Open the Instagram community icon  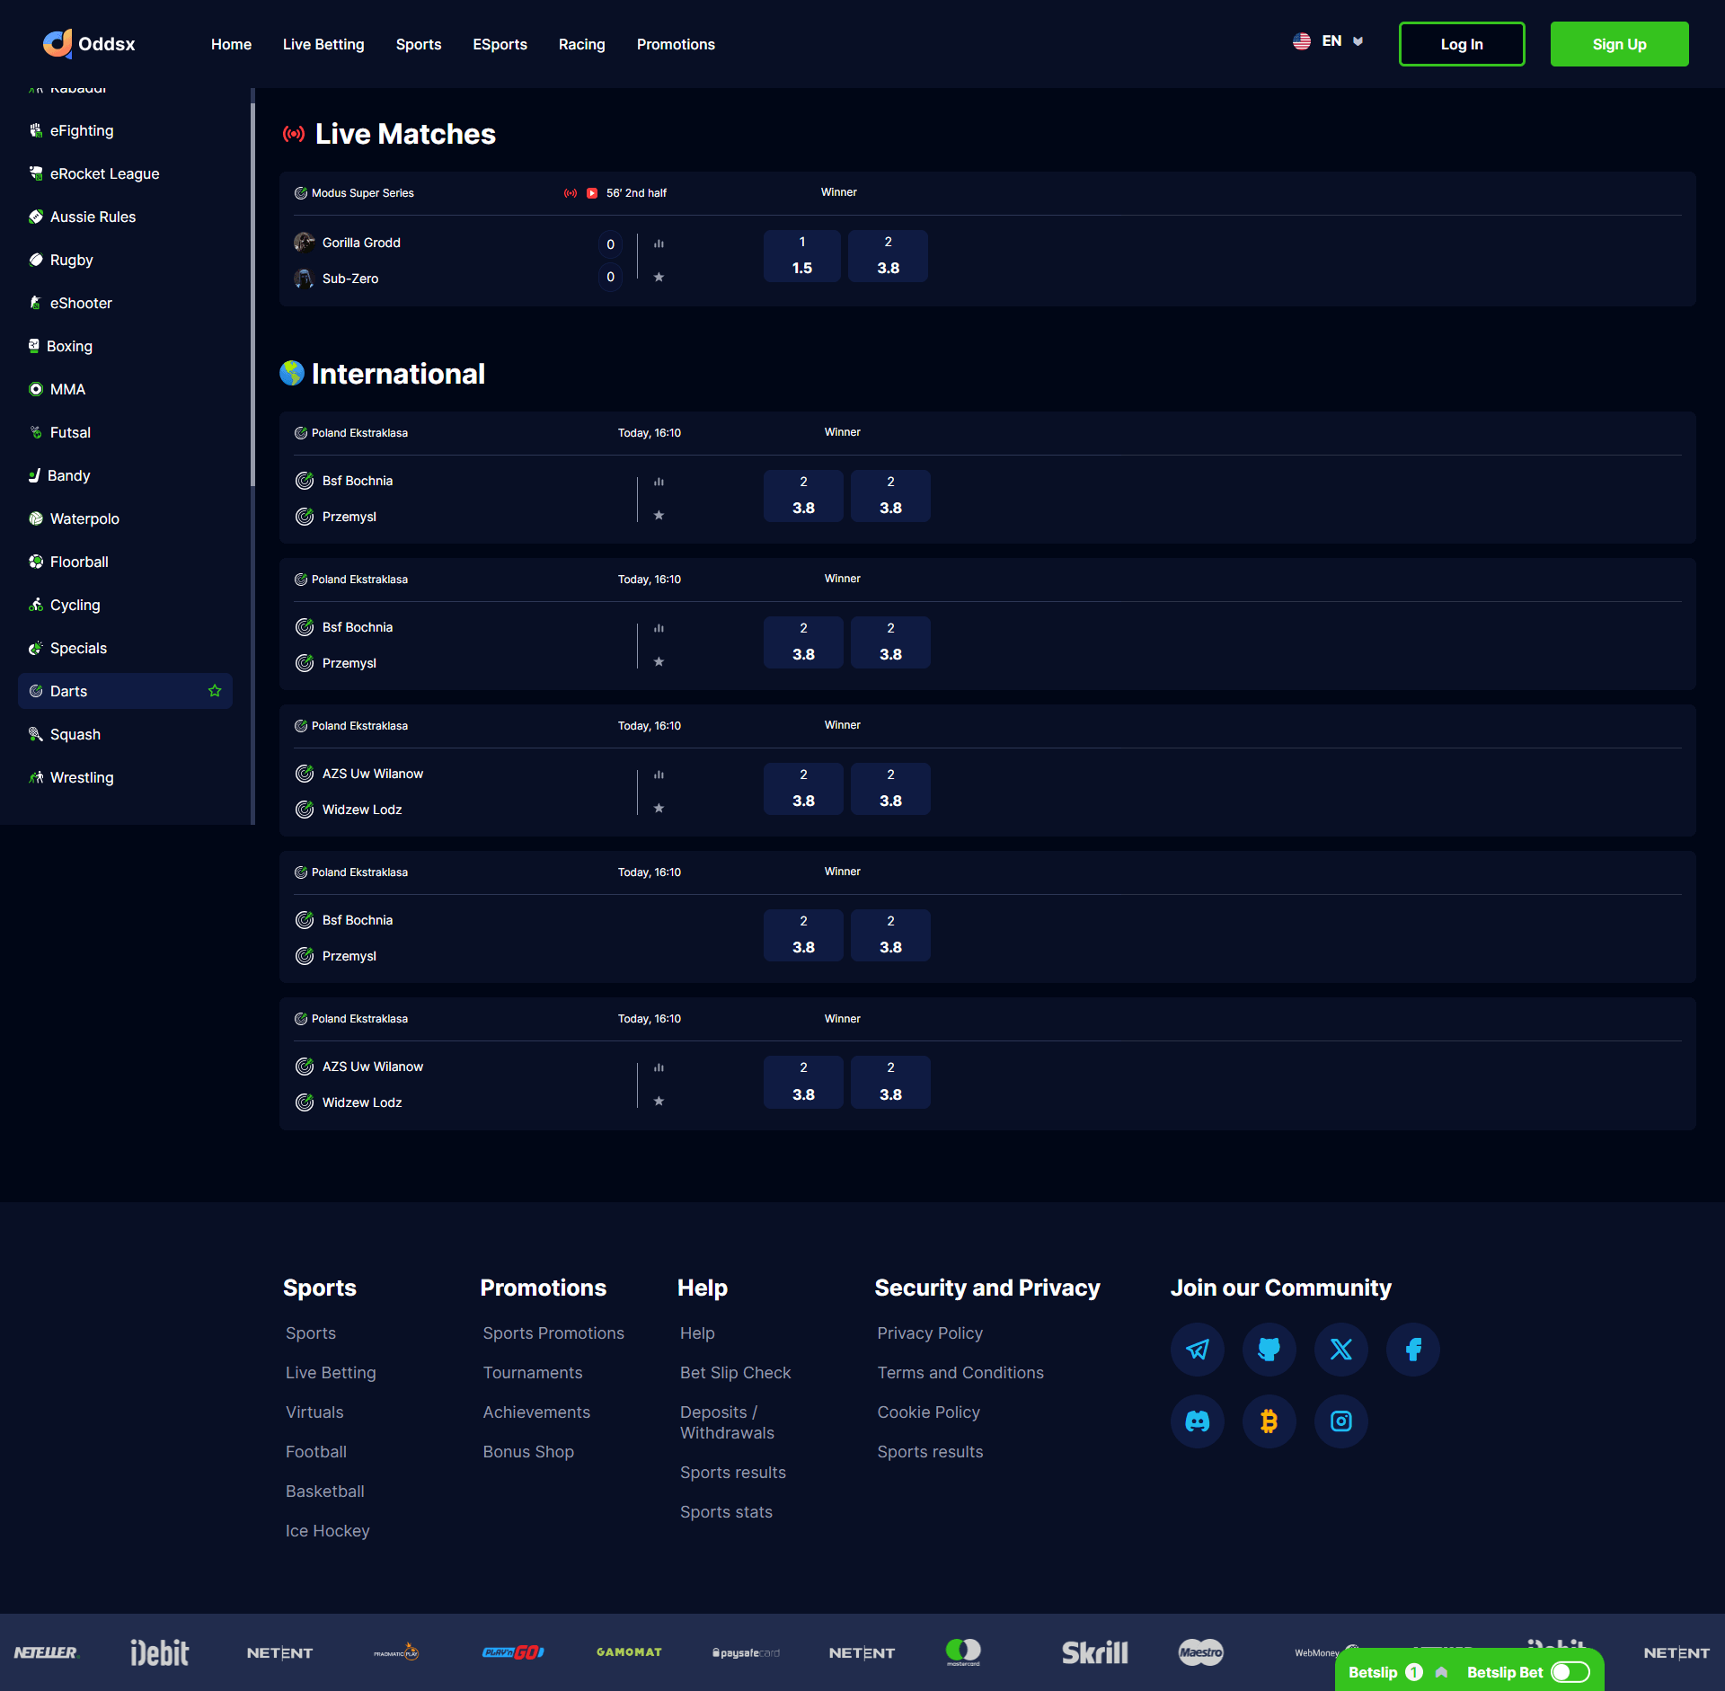pos(1340,1421)
